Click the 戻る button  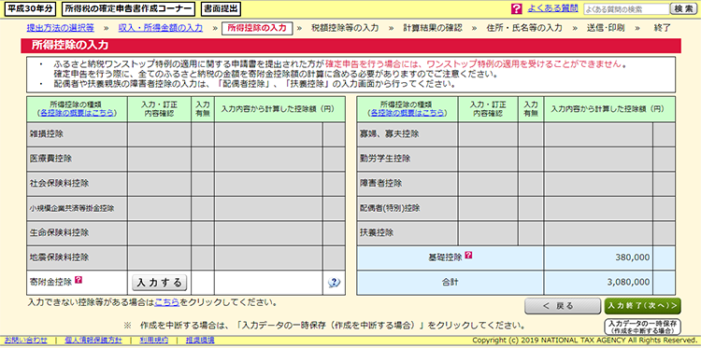pos(563,306)
